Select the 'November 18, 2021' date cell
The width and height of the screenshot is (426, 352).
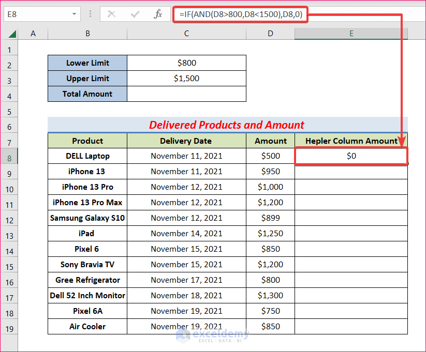click(186, 295)
